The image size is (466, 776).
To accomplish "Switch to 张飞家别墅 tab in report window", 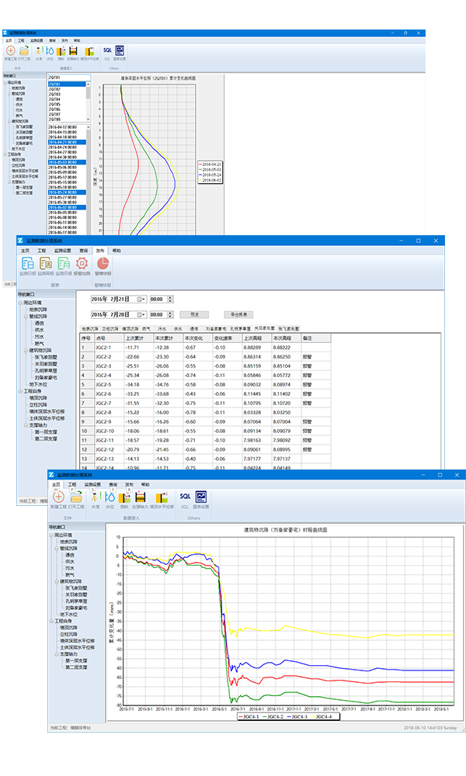I will [289, 328].
